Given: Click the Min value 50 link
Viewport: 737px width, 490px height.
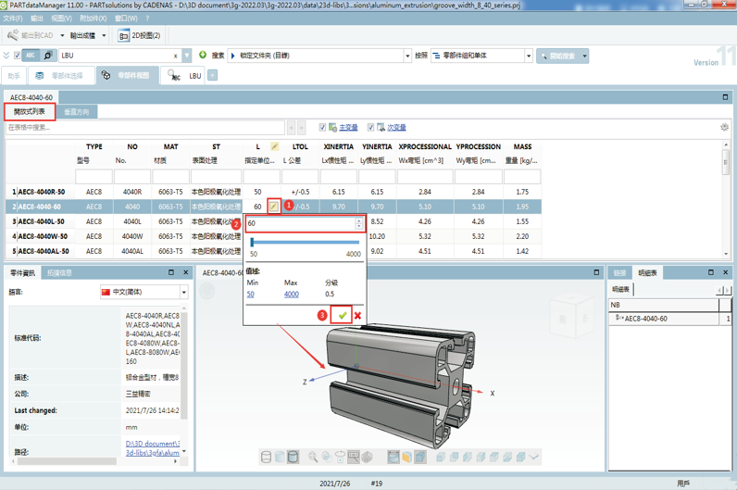Looking at the screenshot, I should pos(251,294).
